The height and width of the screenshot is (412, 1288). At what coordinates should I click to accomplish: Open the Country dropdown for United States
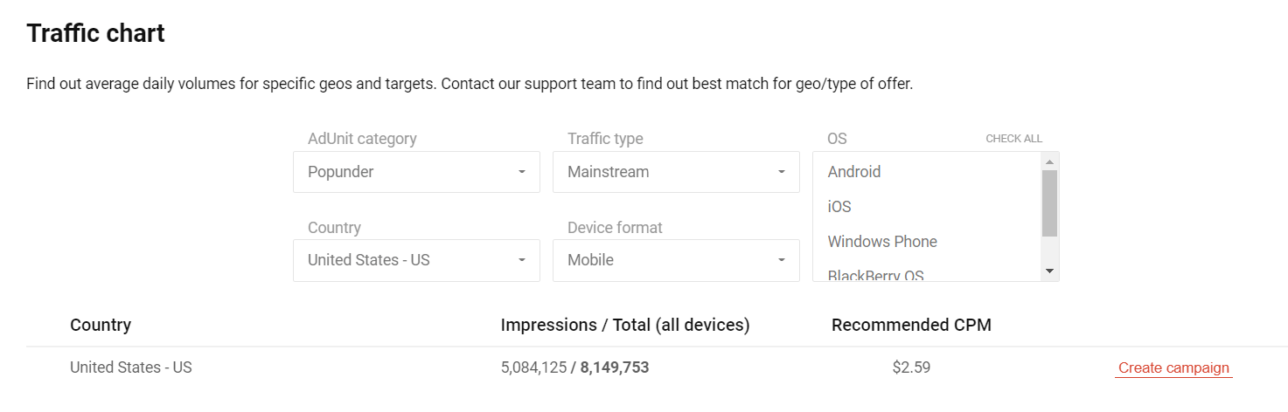point(416,260)
